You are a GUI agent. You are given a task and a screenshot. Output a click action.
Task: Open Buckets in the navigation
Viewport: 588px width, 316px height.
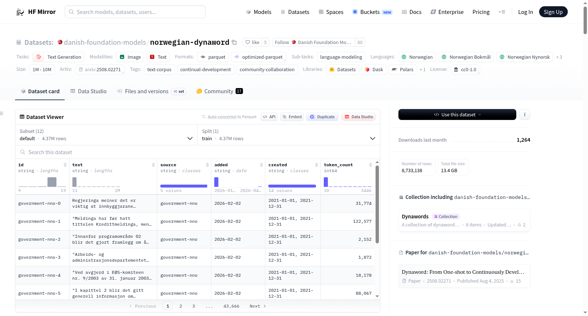click(372, 12)
